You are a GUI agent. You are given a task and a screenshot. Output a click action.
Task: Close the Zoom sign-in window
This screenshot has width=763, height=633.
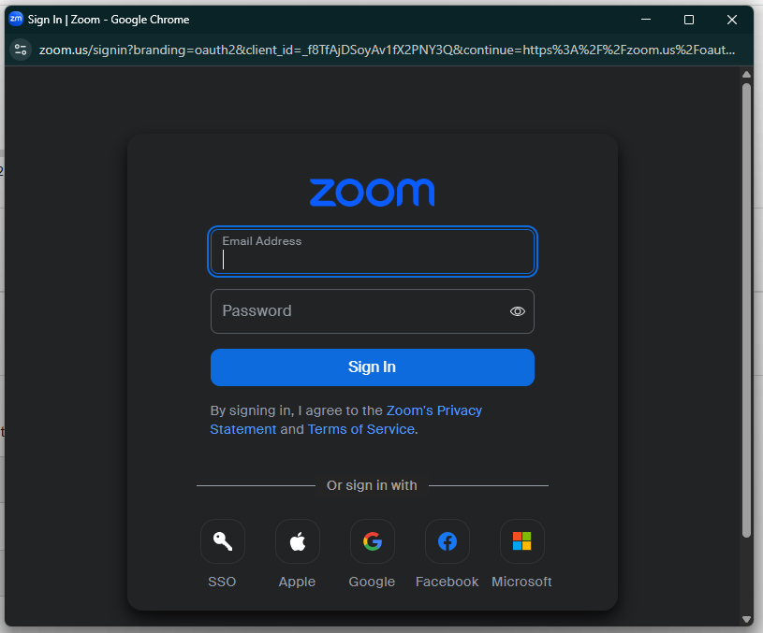(732, 20)
